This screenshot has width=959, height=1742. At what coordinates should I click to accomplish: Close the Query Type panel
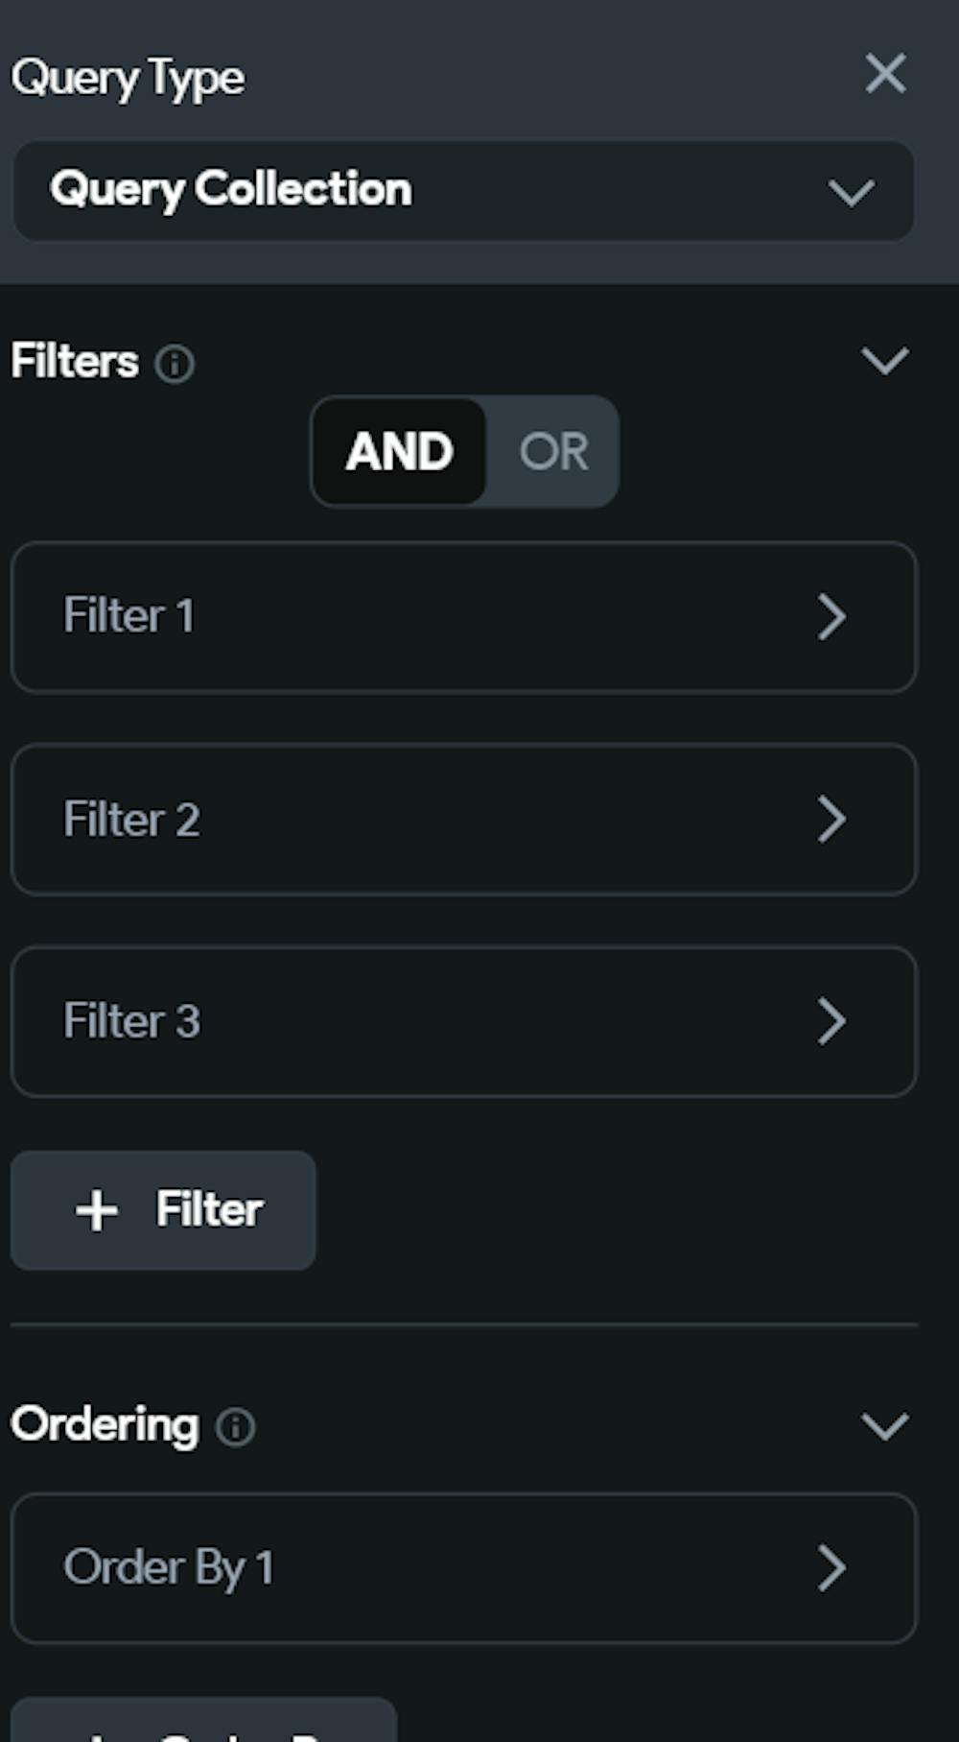(x=884, y=74)
